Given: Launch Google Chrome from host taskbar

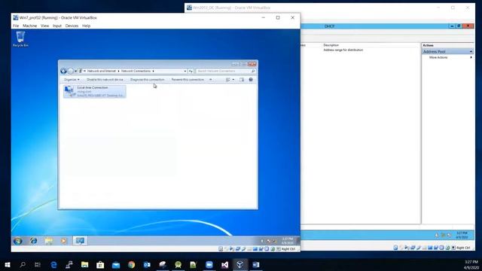Looking at the screenshot, I should pos(132,264).
